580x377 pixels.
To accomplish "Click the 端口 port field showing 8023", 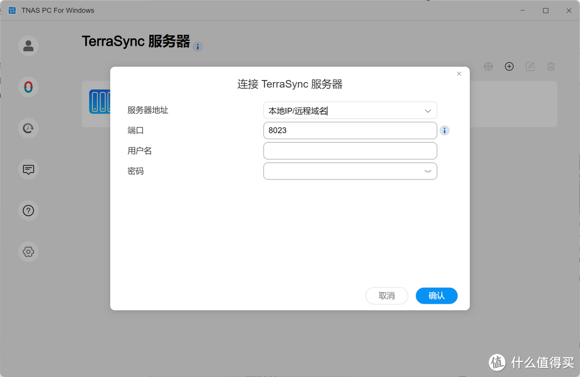I will click(350, 130).
